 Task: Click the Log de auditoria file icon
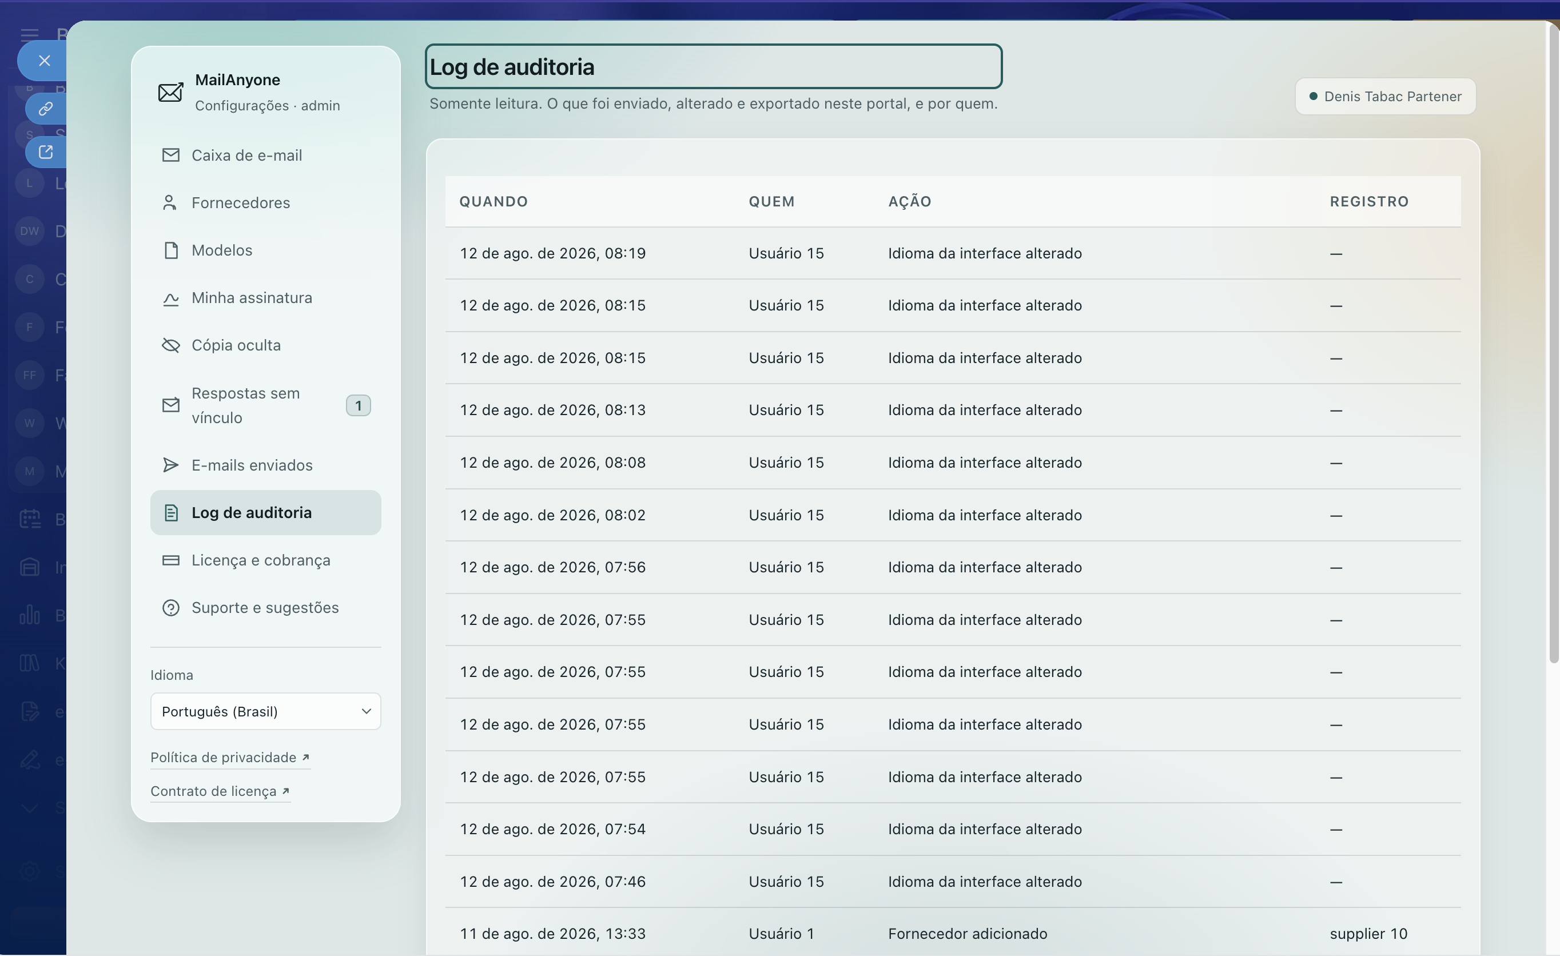(x=170, y=513)
